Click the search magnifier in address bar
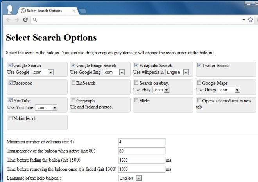Viewport: 258px width, 182px height. [35, 20]
